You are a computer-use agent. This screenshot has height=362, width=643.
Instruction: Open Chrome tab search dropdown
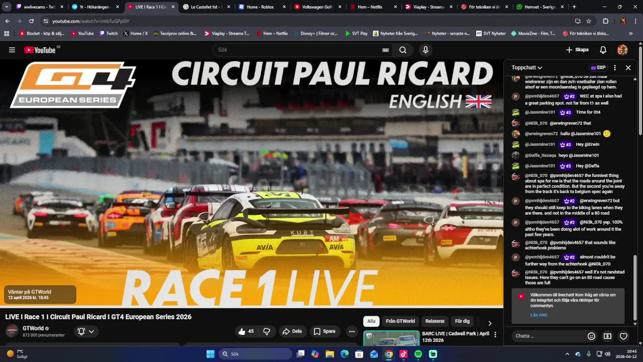(7, 7)
